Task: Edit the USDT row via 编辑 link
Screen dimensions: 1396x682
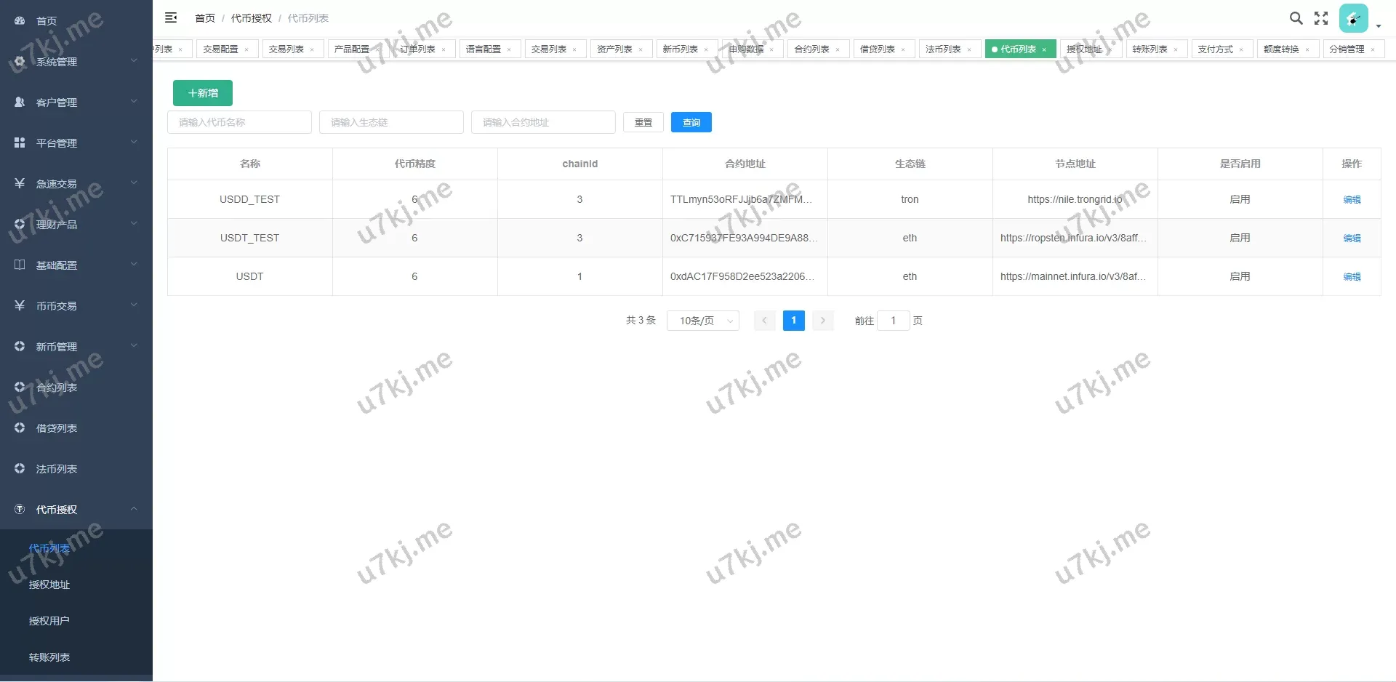Action: pos(1352,276)
